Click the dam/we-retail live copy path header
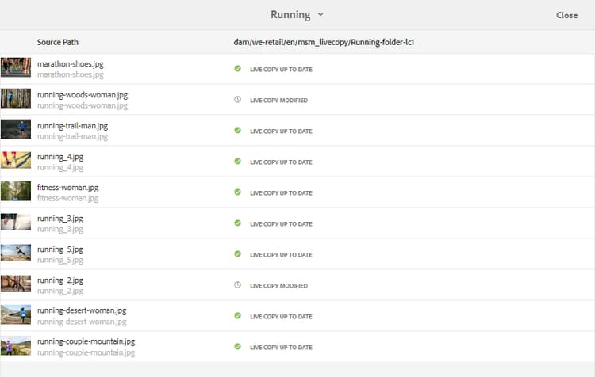Viewport: 595px width, 377px height. (324, 42)
